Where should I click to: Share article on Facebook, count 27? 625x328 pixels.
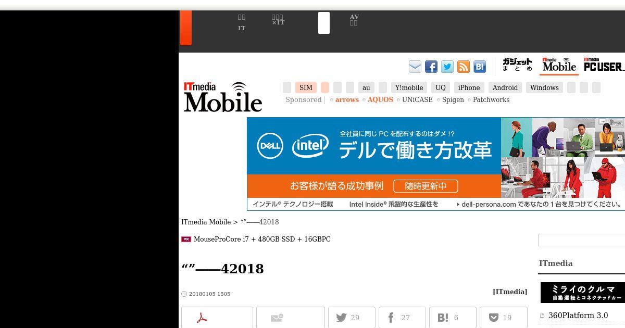pyautogui.click(x=402, y=318)
